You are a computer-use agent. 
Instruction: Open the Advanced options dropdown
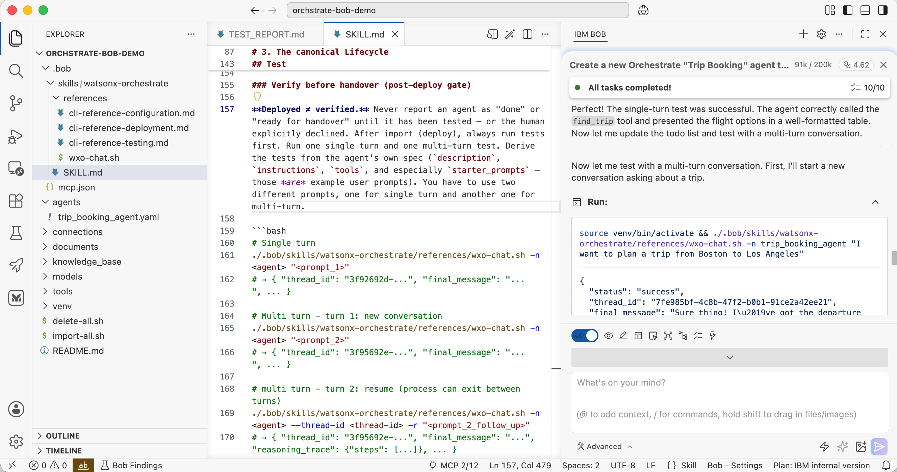click(605, 446)
